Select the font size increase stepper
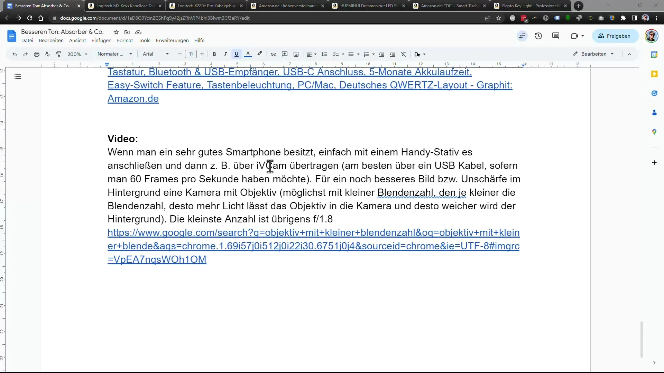The image size is (664, 373). point(202,54)
